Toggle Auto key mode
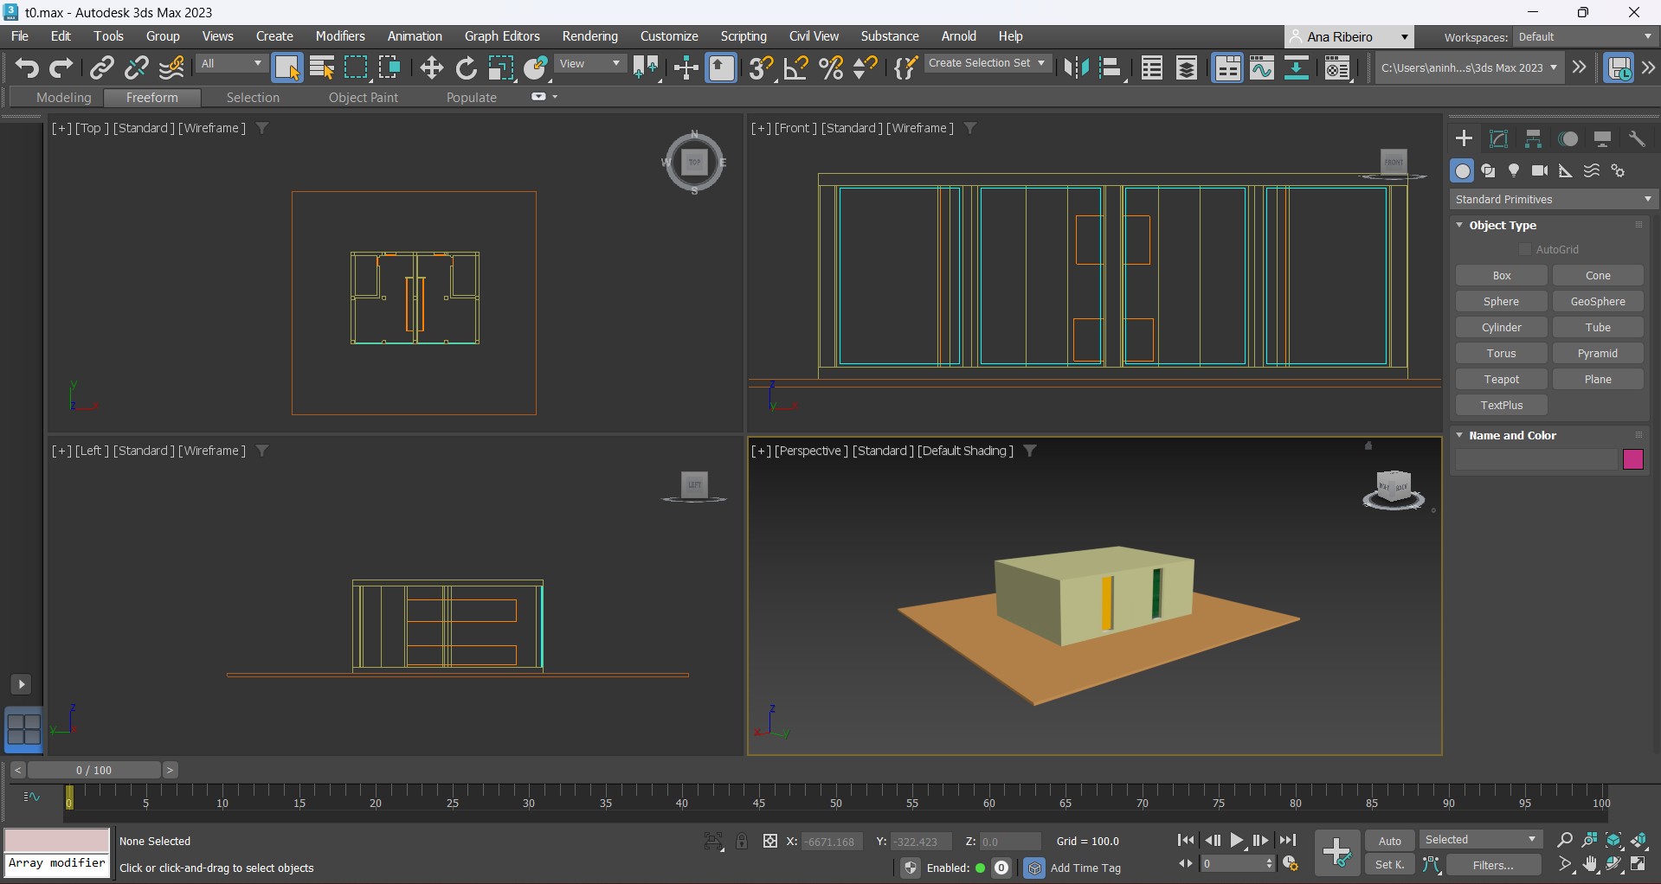 [1389, 841]
